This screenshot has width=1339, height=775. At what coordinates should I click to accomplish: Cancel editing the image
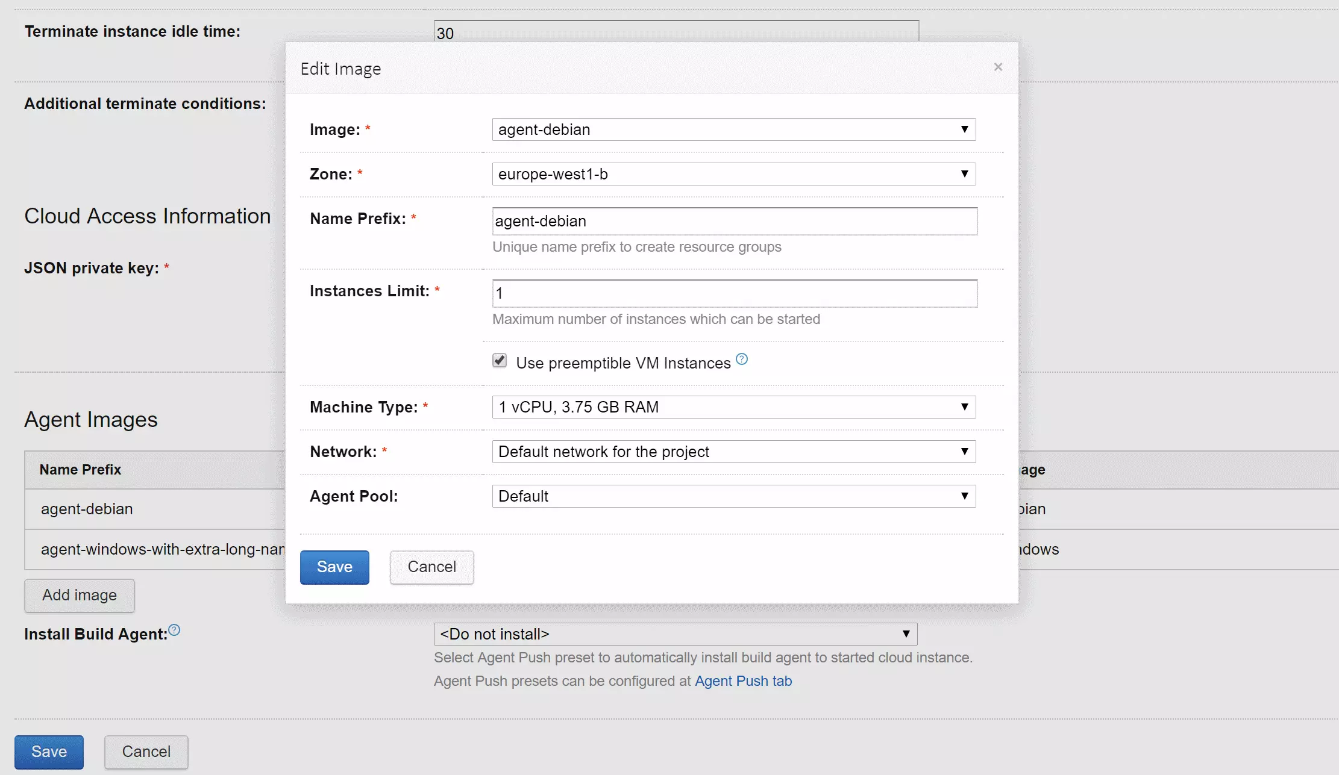(x=431, y=567)
